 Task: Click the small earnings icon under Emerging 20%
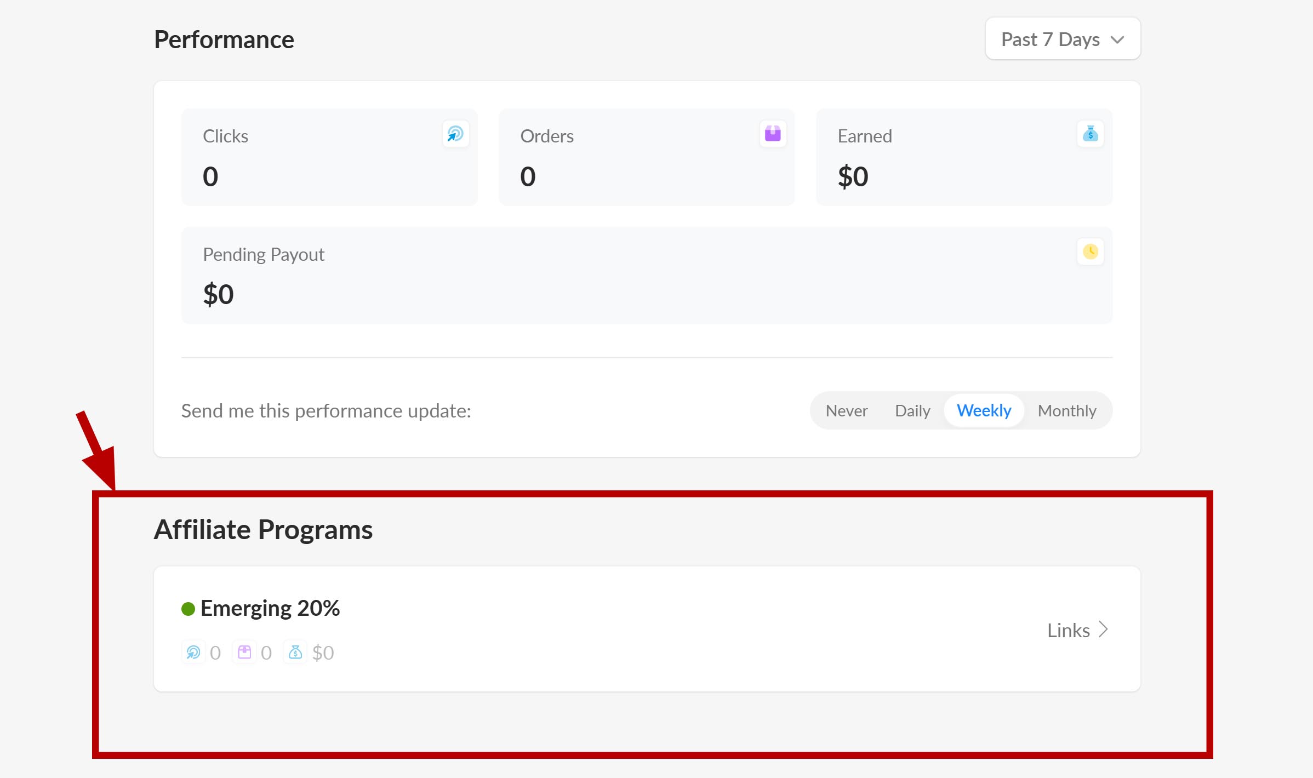pos(295,652)
